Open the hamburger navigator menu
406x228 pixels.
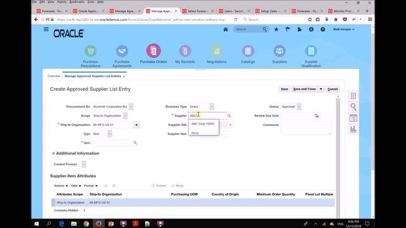pos(46,29)
